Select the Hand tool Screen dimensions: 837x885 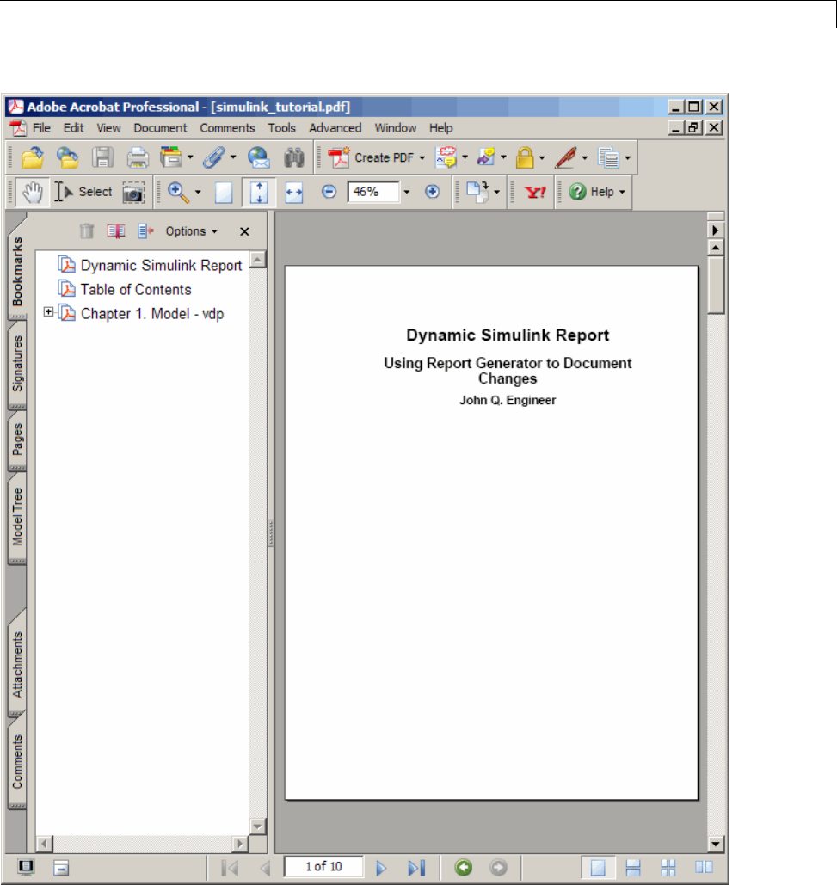coord(33,192)
